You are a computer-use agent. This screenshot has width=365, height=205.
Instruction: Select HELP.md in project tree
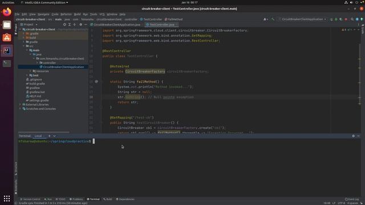tap(34, 96)
